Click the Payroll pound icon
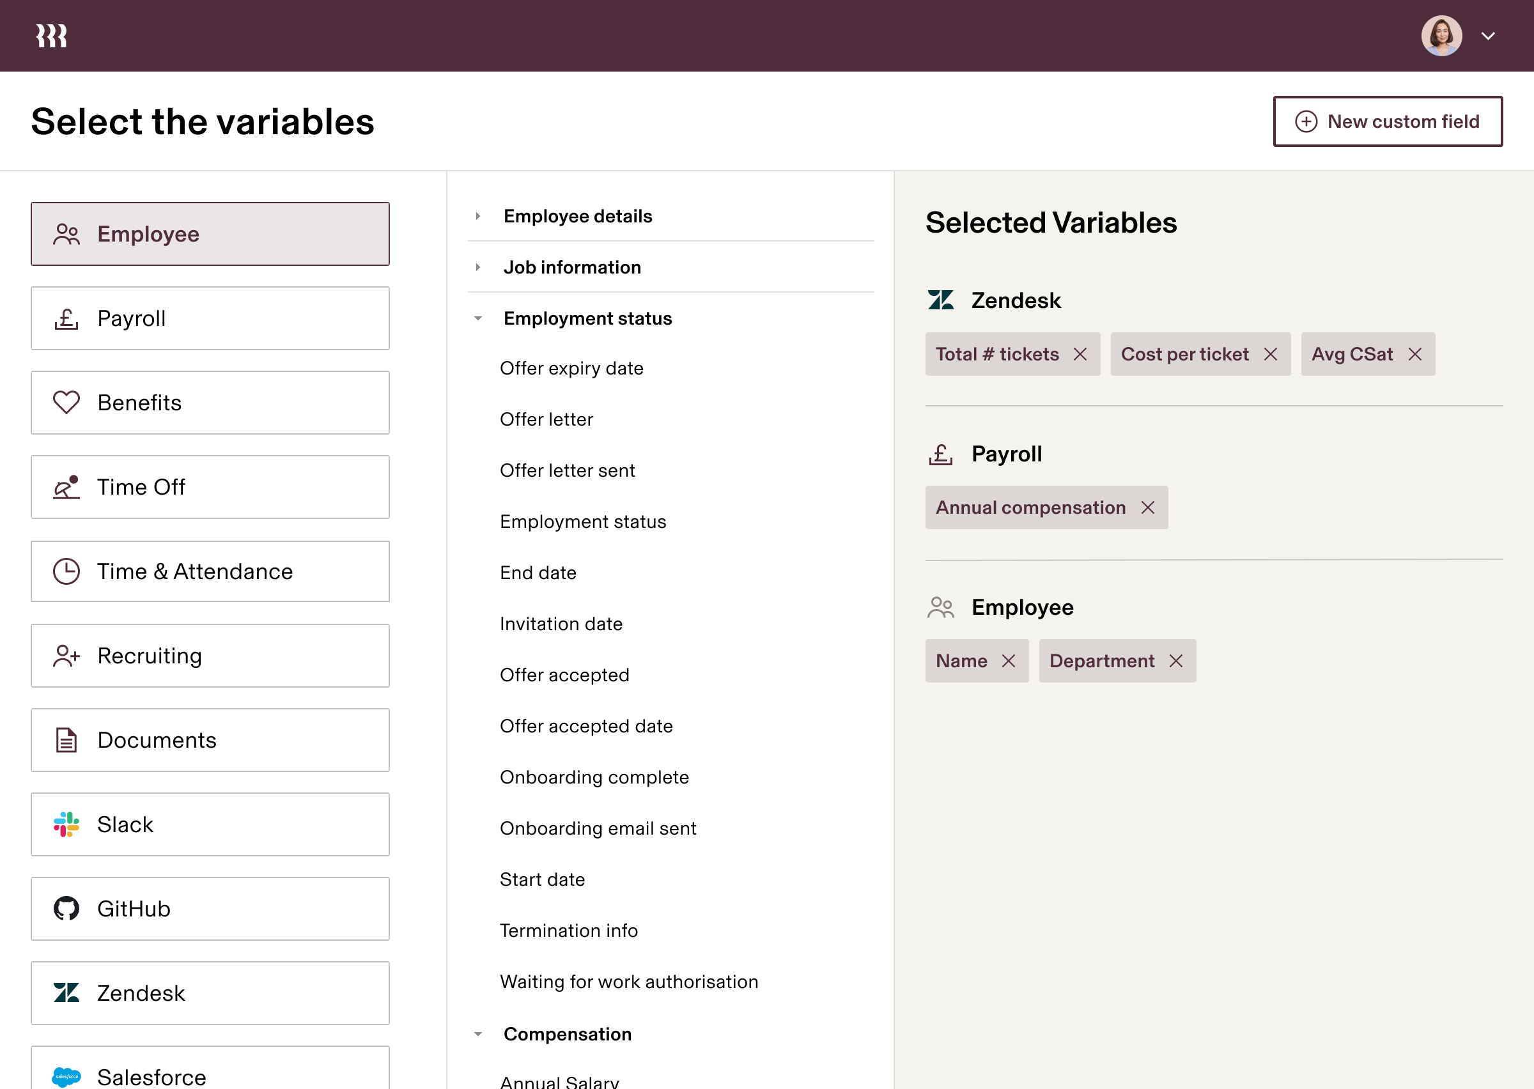The width and height of the screenshot is (1534, 1089). click(x=66, y=318)
